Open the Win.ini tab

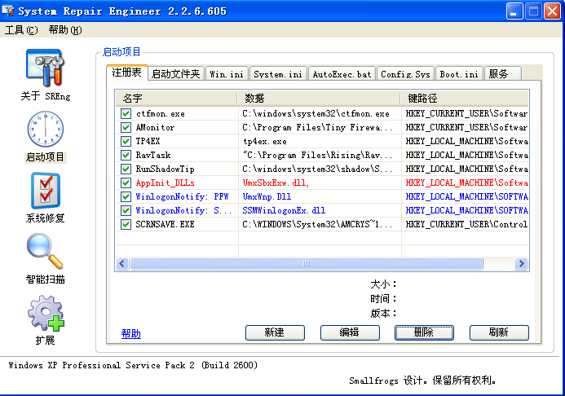click(227, 74)
